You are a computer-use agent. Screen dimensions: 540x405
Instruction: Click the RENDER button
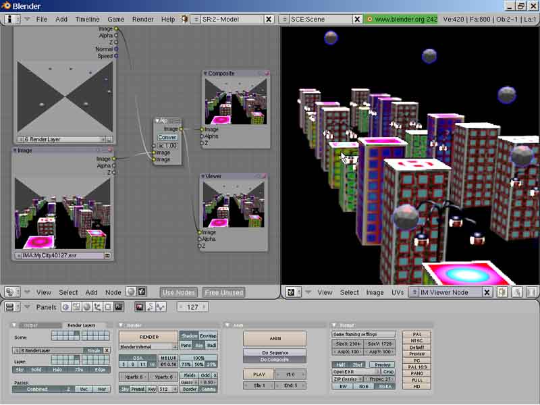(148, 337)
